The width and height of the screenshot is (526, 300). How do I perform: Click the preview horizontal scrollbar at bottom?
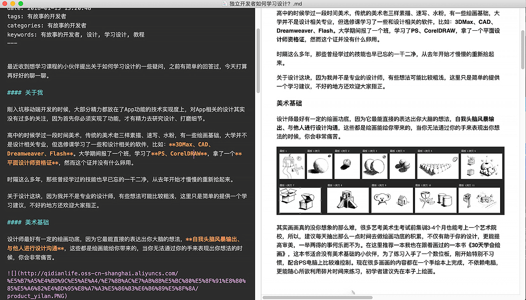pyautogui.click(x=317, y=297)
